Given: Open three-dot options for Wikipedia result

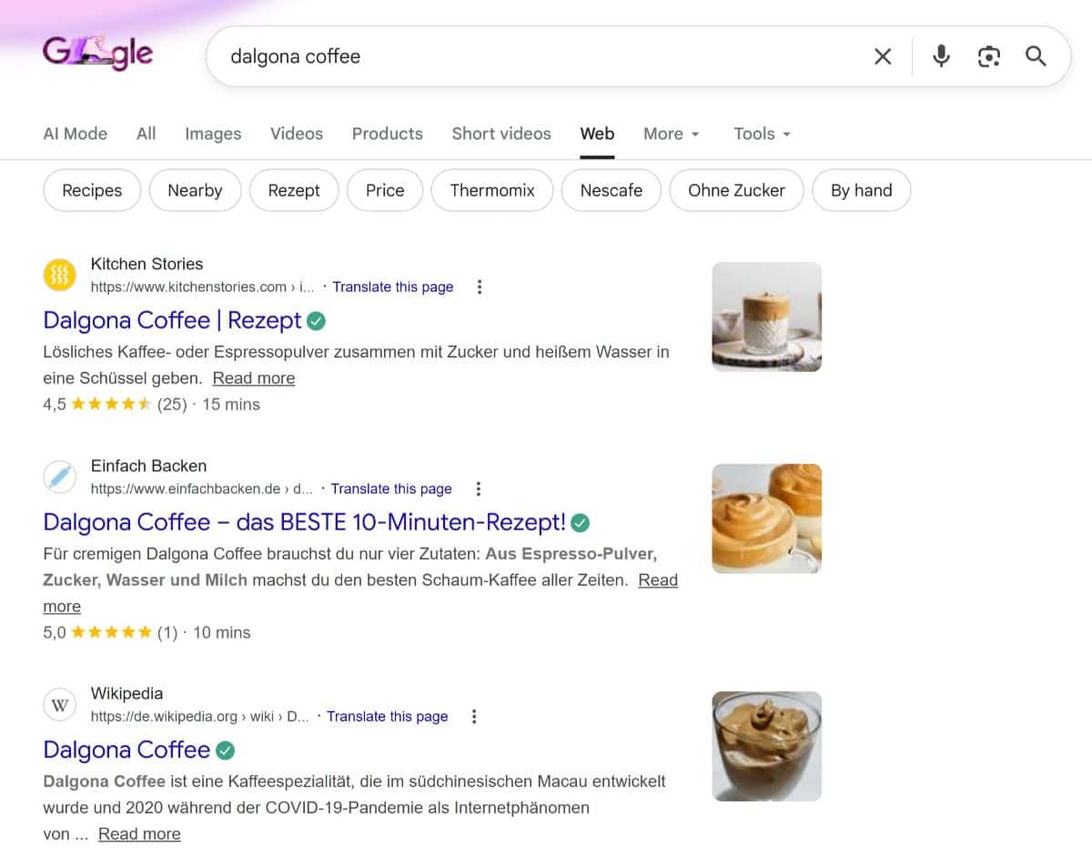Looking at the screenshot, I should [x=474, y=716].
